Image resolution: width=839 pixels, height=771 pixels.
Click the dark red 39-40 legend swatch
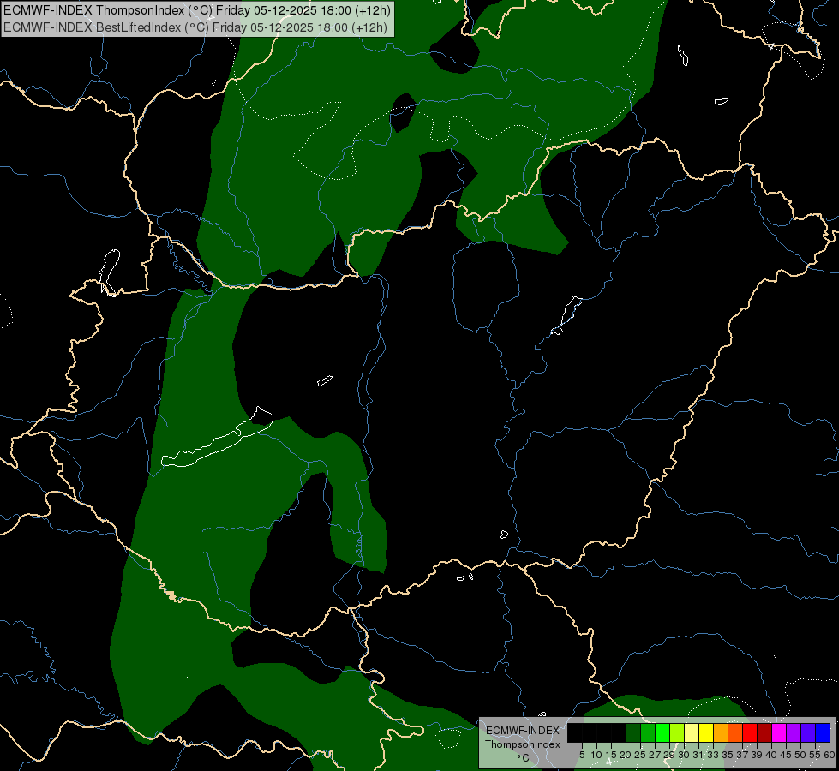coord(764,732)
